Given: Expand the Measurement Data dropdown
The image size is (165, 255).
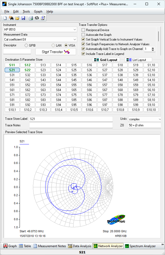Looking at the screenshot, I should (x=40, y=39).
